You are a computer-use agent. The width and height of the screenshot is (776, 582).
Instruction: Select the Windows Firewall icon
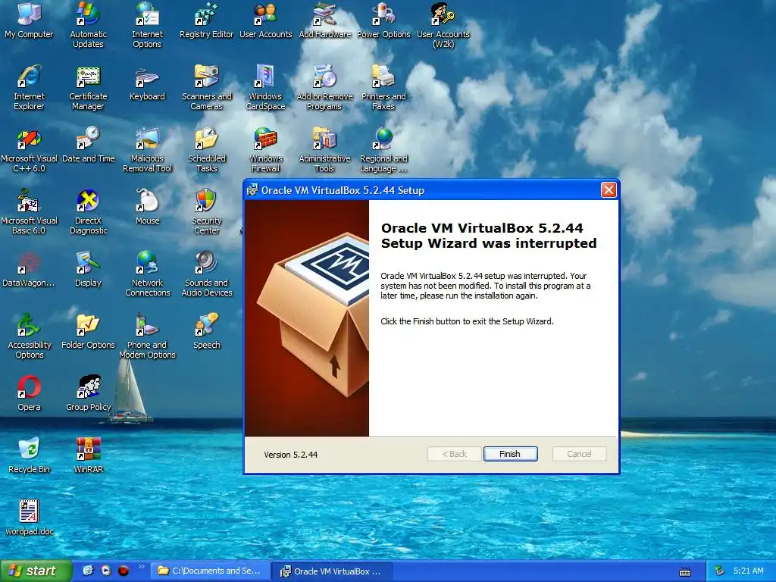pyautogui.click(x=266, y=149)
